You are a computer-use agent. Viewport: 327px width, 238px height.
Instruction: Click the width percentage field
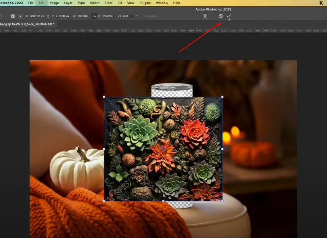click(x=83, y=16)
